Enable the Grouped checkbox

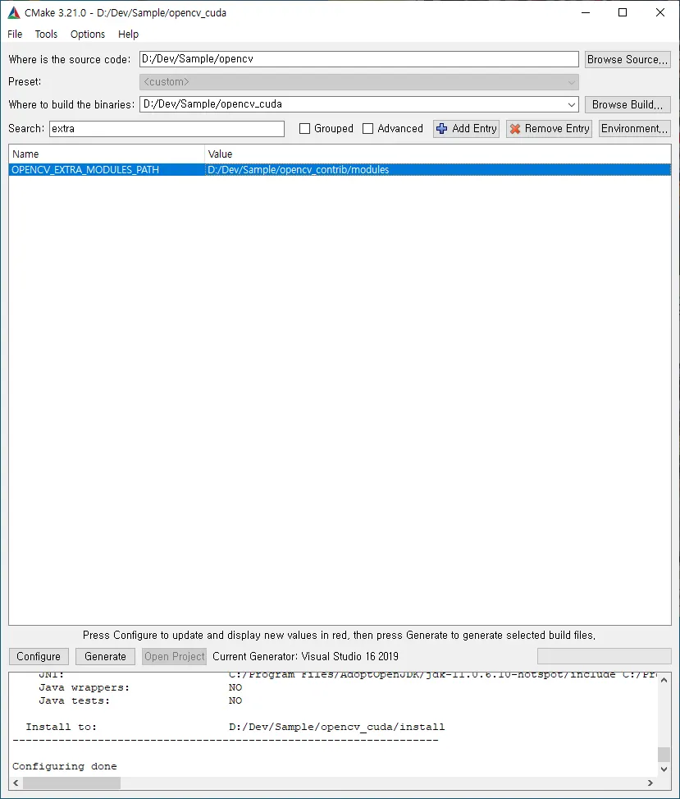coord(304,128)
